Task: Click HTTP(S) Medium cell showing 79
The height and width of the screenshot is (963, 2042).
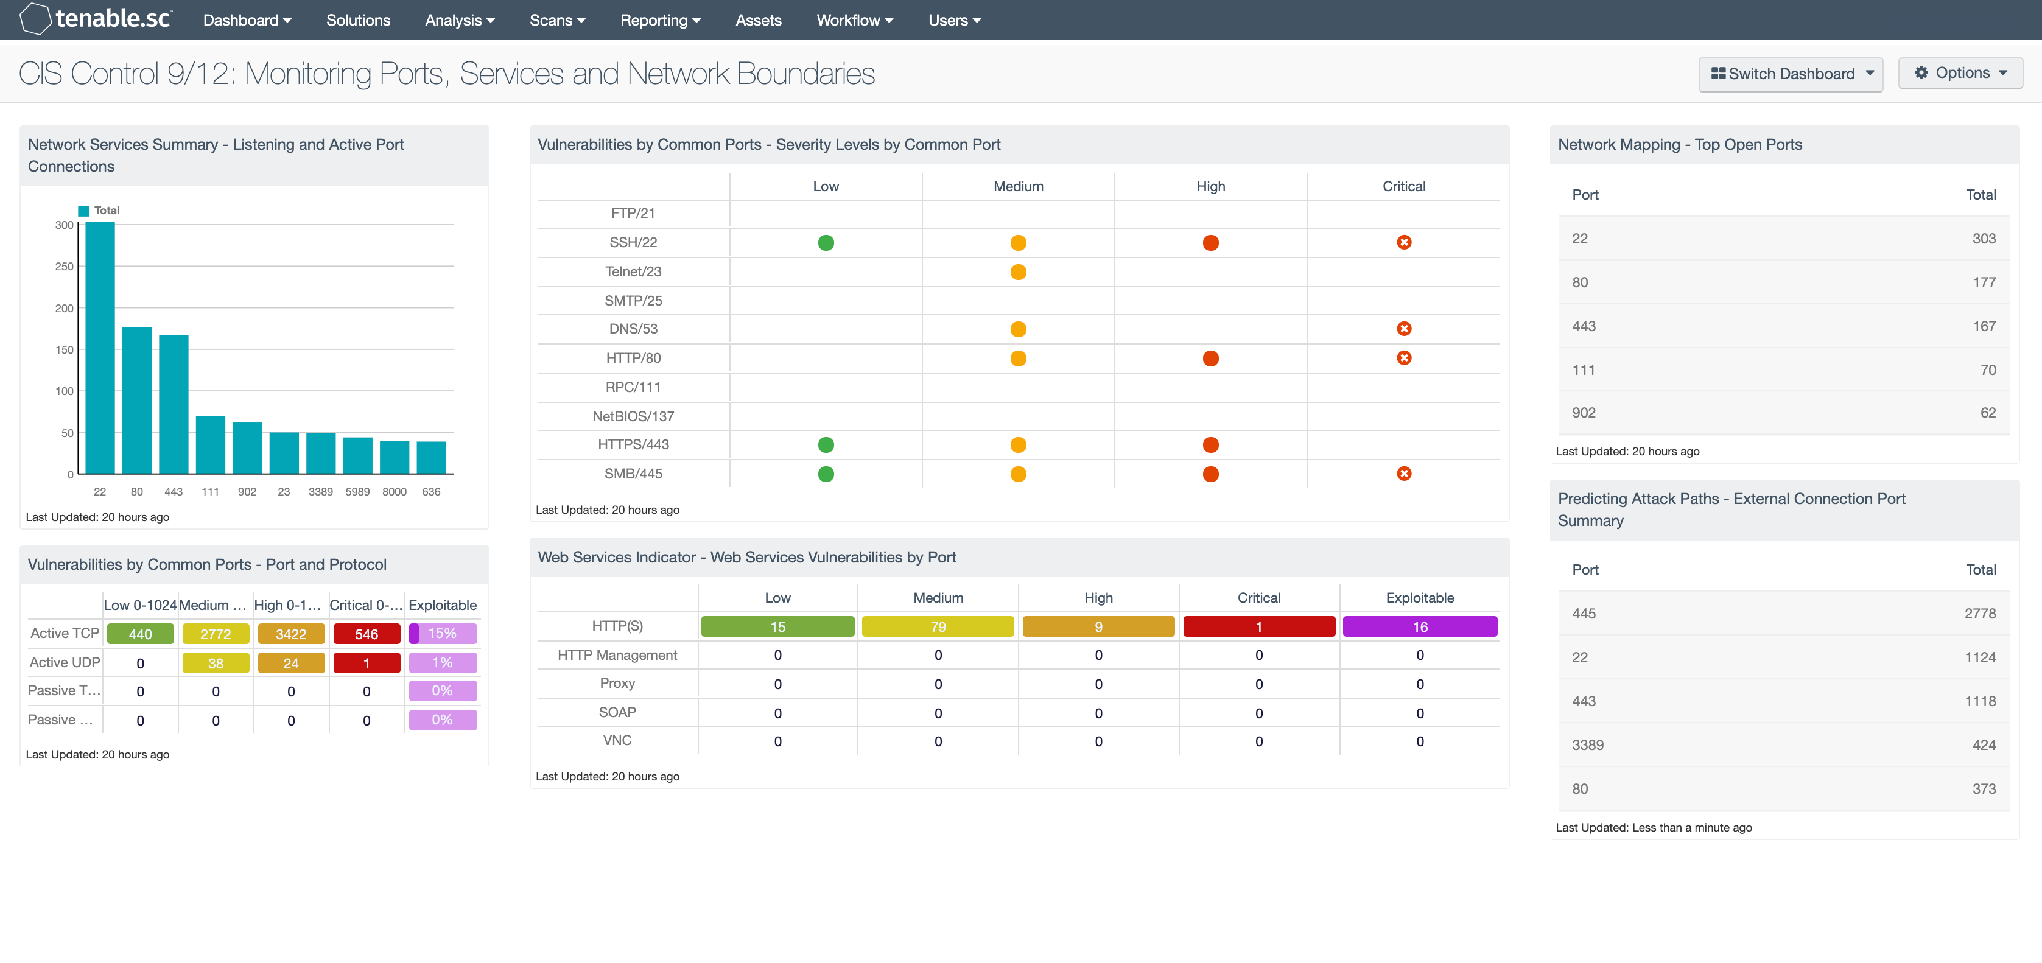Action: click(938, 627)
